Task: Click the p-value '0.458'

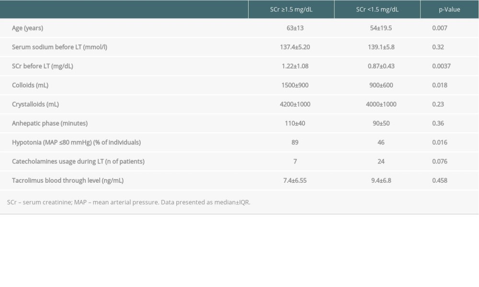Action: [440, 180]
